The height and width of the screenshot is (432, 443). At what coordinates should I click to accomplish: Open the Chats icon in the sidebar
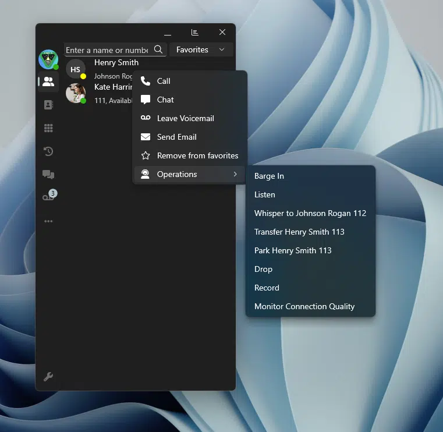tap(48, 174)
